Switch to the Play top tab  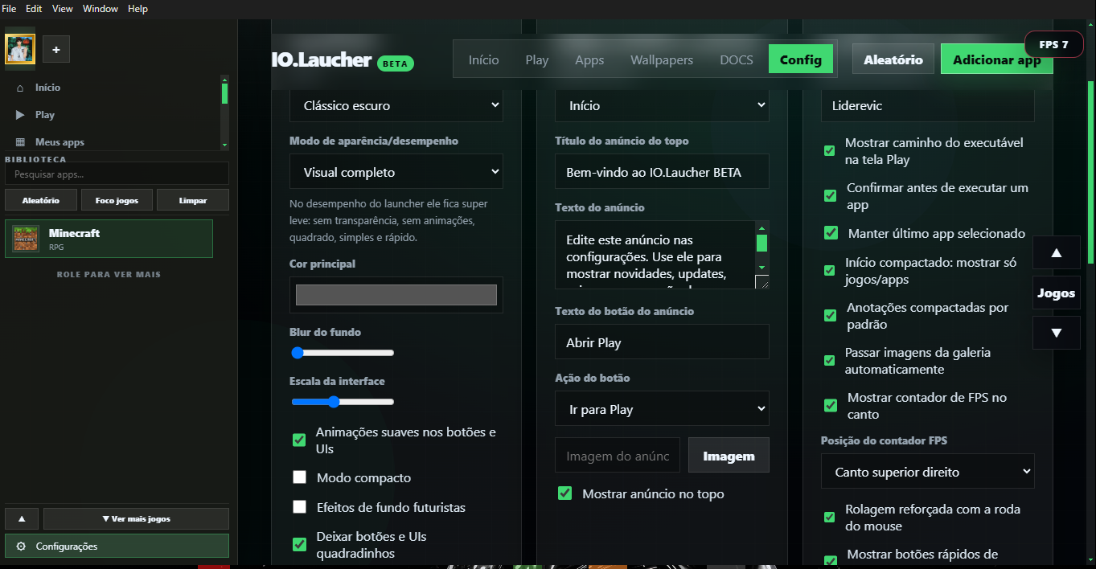tap(537, 59)
